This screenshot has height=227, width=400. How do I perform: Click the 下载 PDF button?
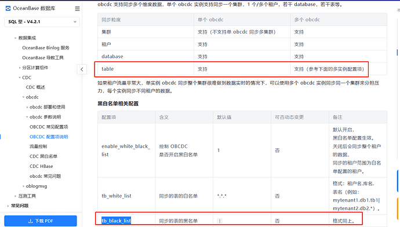coord(41,221)
